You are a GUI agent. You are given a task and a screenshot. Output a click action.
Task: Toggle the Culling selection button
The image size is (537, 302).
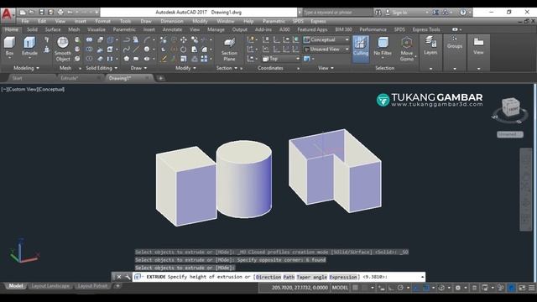pos(361,48)
